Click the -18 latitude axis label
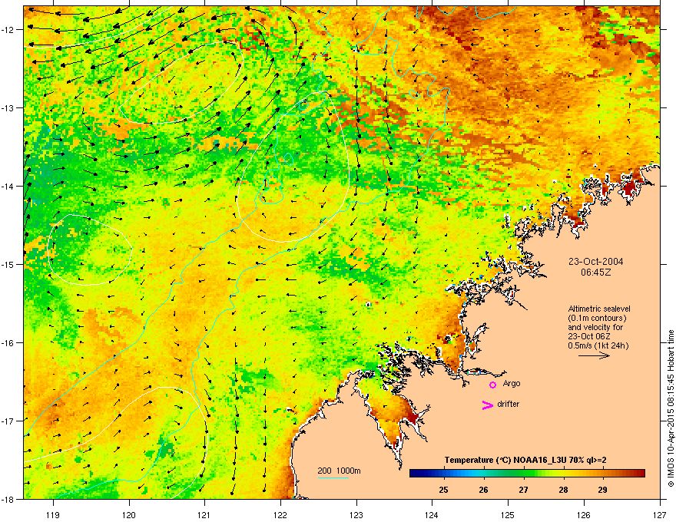The image size is (676, 522). [8, 499]
